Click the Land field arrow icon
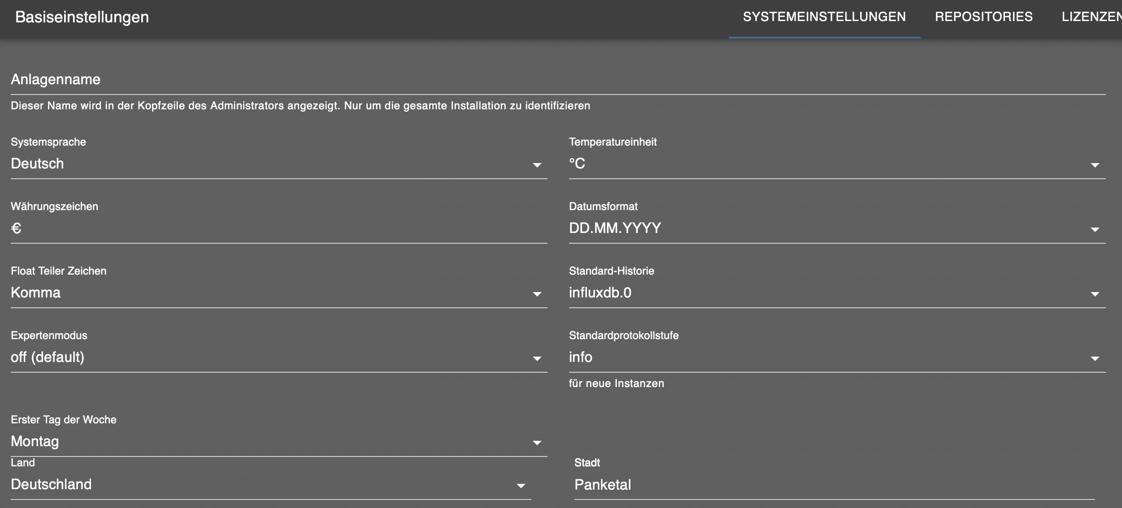This screenshot has height=508, width=1122. [x=521, y=486]
